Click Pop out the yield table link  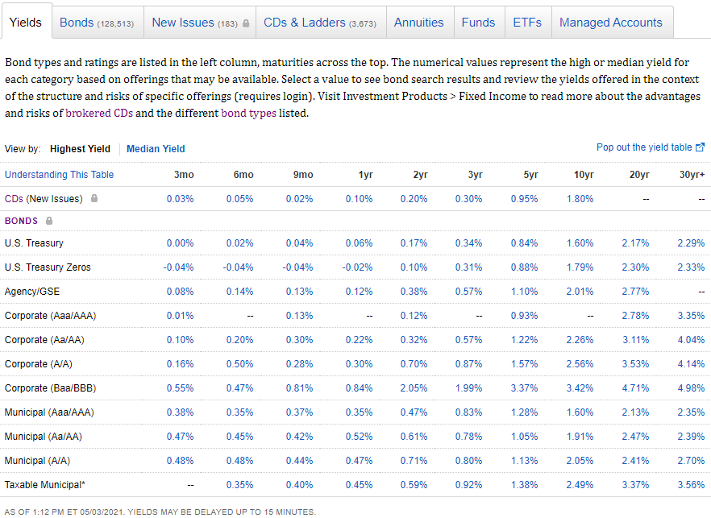pos(643,147)
